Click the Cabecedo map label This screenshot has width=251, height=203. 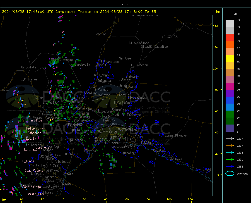pyautogui.click(x=34, y=133)
